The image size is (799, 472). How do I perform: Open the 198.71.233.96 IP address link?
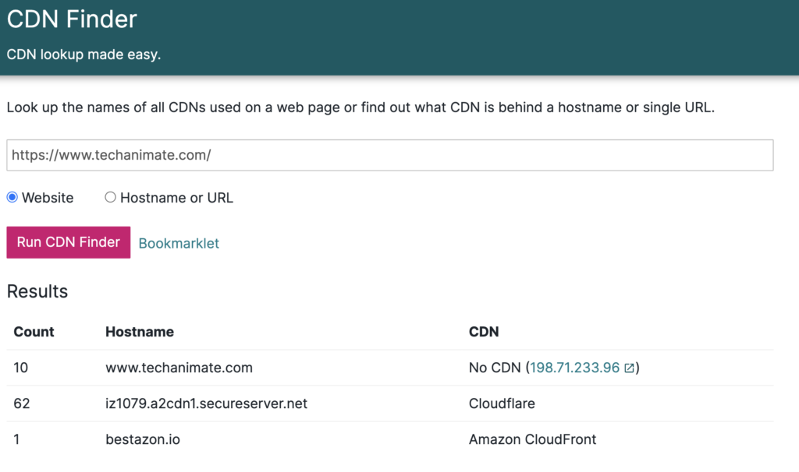[574, 368]
